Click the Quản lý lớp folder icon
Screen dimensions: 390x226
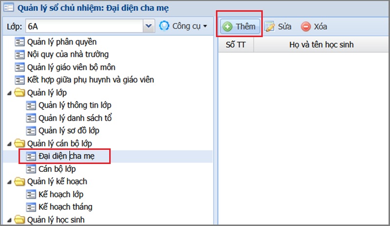[x=19, y=92]
